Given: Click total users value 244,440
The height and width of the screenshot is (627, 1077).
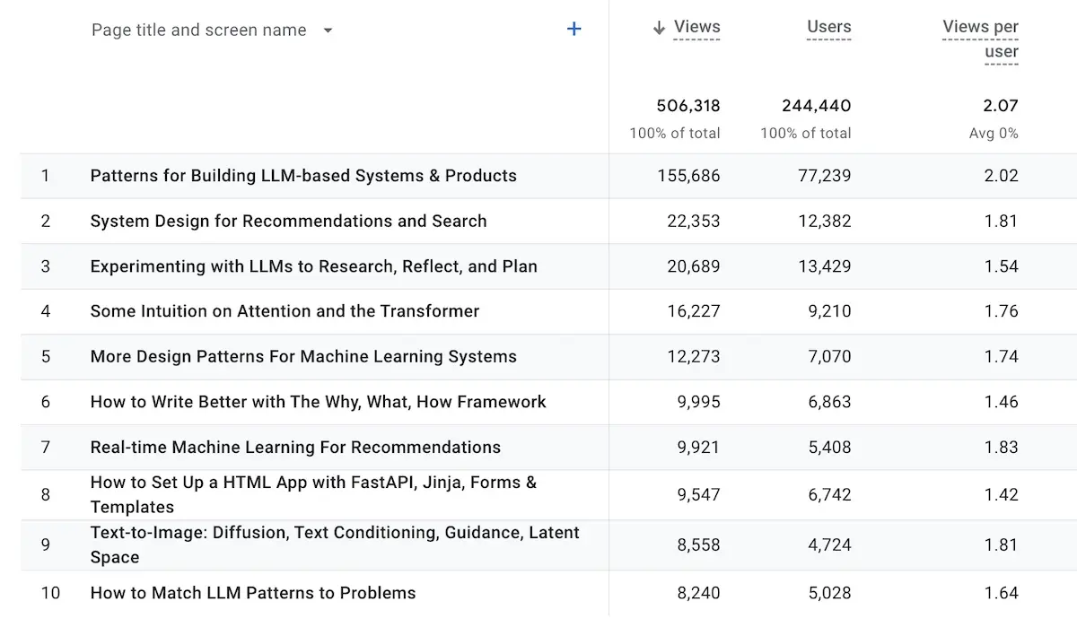Looking at the screenshot, I should pyautogui.click(x=816, y=106).
